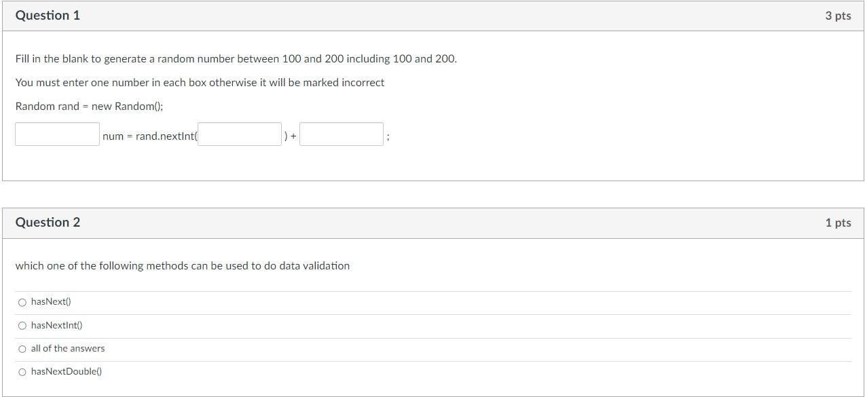This screenshot has height=397, width=865.
Task: Select the hasNext() radio circle
Action: pos(22,302)
